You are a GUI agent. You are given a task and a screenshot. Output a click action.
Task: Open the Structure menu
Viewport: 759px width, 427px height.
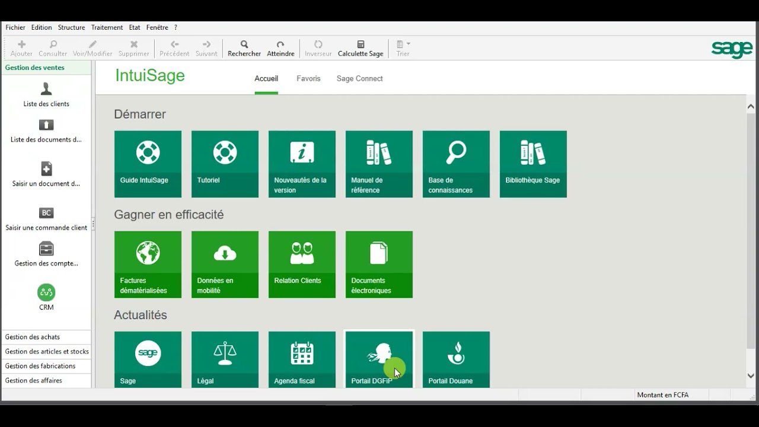click(71, 27)
